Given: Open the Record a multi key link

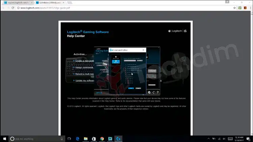Looking at the screenshot, I should click(x=85, y=74).
